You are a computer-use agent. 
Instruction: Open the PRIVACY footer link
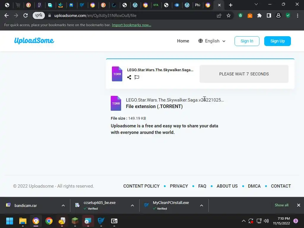tap(179, 186)
